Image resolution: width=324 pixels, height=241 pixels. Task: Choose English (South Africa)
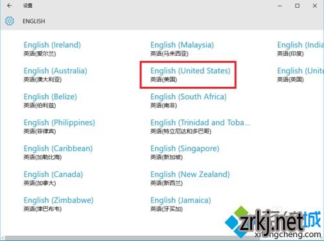[x=189, y=100]
